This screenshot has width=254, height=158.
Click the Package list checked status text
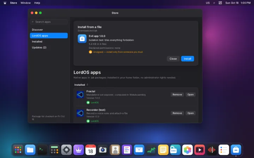pyautogui.click(x=48, y=118)
